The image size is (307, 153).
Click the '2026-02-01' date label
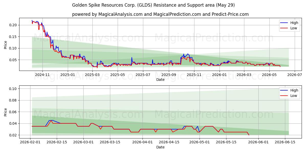(30, 143)
